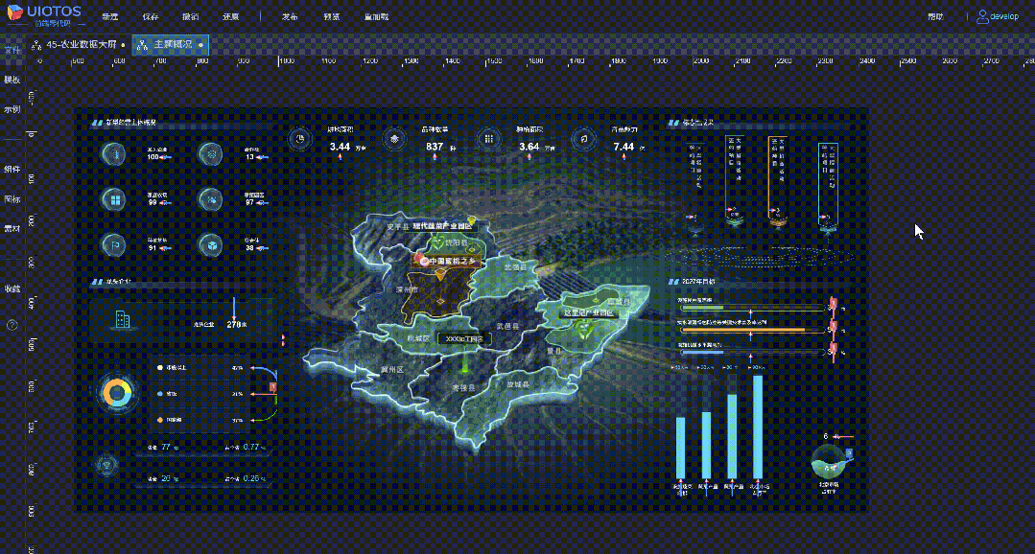Viewport: 1035px width, 554px height.
Task: Select the 3.64 statistic value
Action: (x=529, y=147)
